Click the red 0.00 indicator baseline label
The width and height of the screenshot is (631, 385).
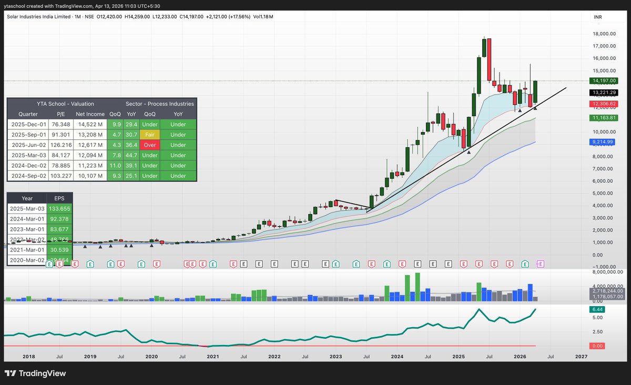pos(597,346)
